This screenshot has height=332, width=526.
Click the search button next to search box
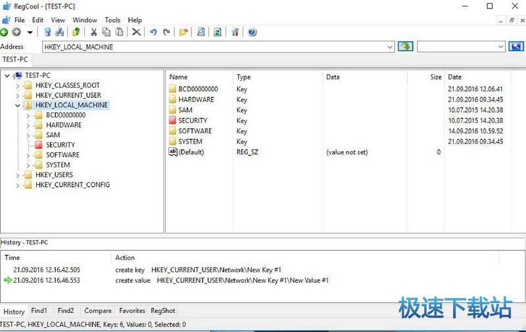[517, 47]
